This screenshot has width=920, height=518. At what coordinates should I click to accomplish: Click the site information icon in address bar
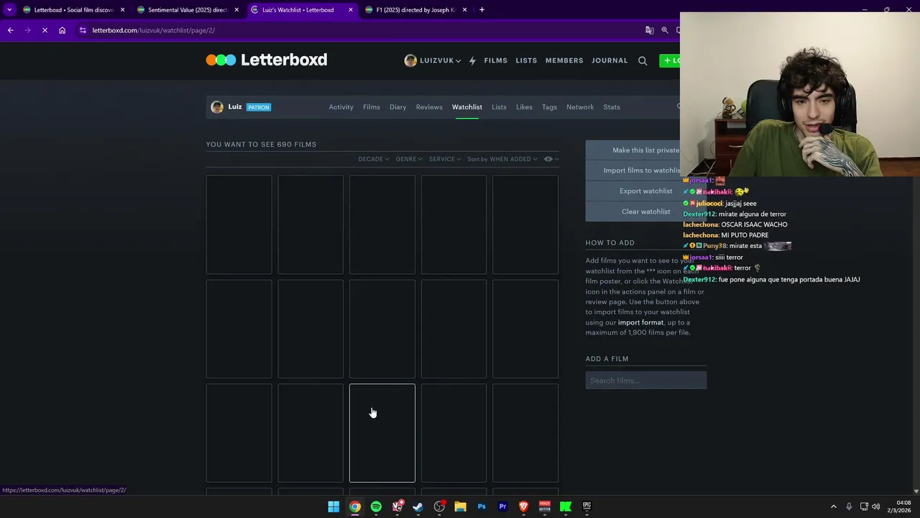point(83,30)
